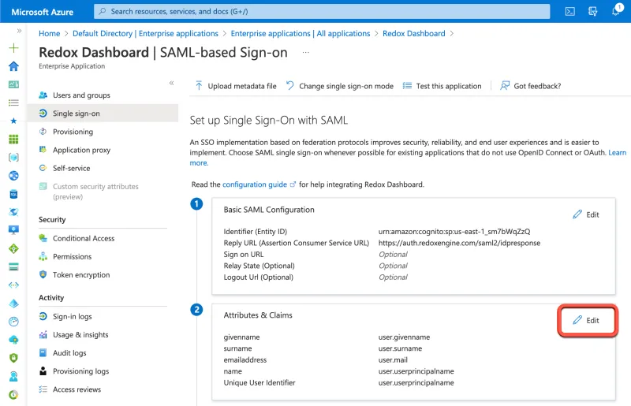Collapse the resource menu with double chevron
This screenshot has height=406, width=631.
coord(171,83)
